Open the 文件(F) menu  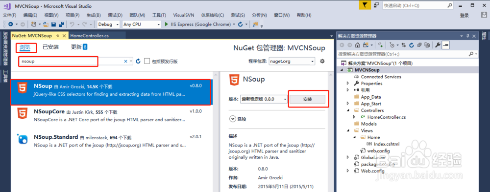(x=9, y=15)
